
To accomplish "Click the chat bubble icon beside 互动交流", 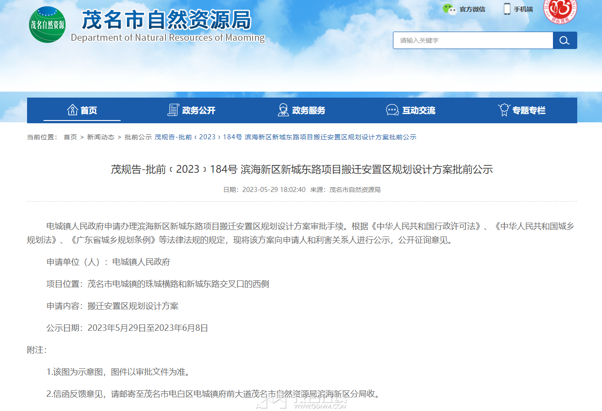I will point(392,110).
